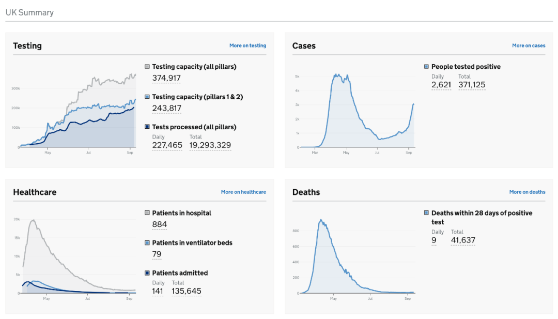The image size is (558, 319).
Task: Click the Tests processed (all pillars) label
Action: 194,127
